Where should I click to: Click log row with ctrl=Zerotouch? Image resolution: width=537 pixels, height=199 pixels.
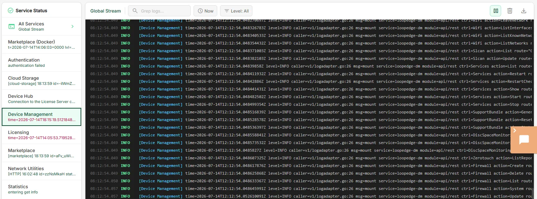tap(309, 158)
